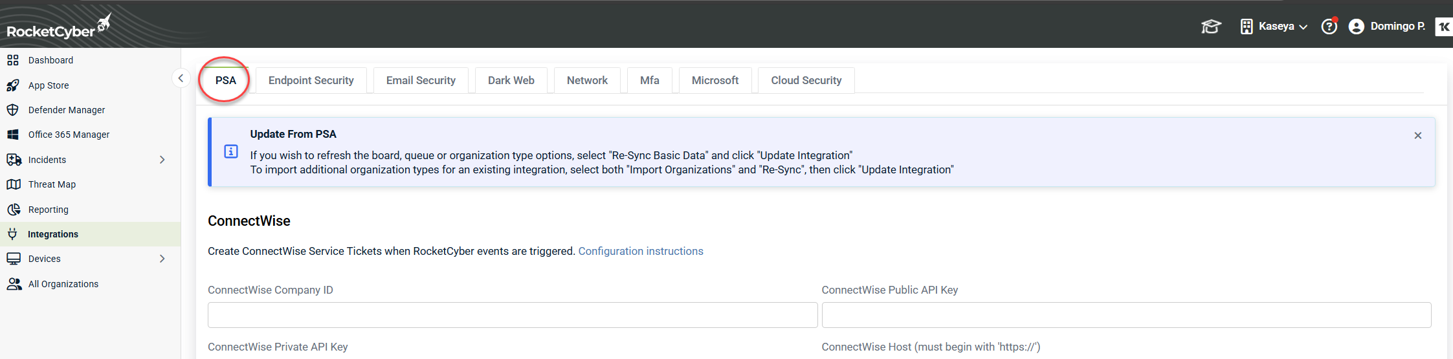1453x359 pixels.
Task: Open the Kaseya organization dropdown
Action: tap(1274, 27)
